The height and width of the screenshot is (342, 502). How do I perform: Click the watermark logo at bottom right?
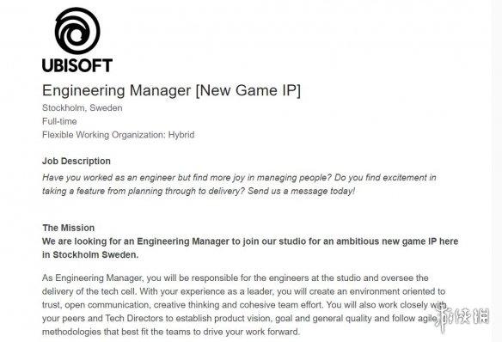click(463, 317)
